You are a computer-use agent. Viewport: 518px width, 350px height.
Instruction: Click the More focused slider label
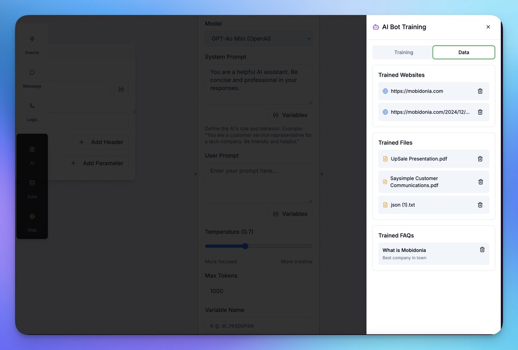(221, 262)
